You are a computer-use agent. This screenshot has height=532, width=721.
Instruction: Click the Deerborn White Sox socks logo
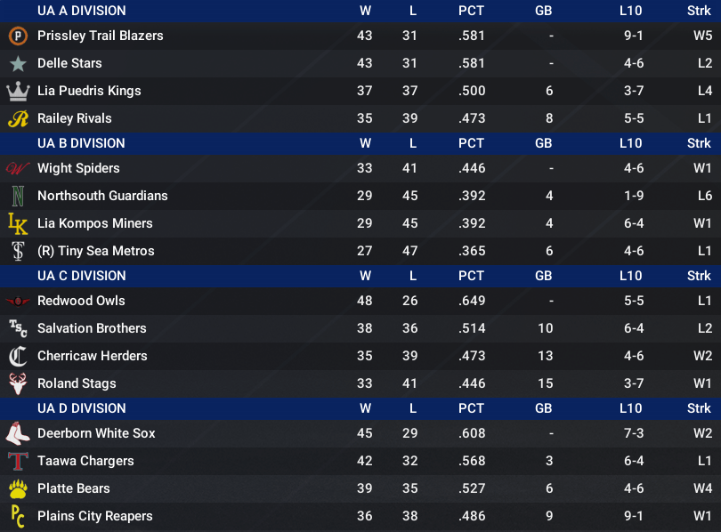point(18,433)
